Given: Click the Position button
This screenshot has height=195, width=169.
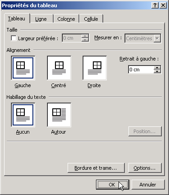Looking at the screenshot, I should (145, 131).
